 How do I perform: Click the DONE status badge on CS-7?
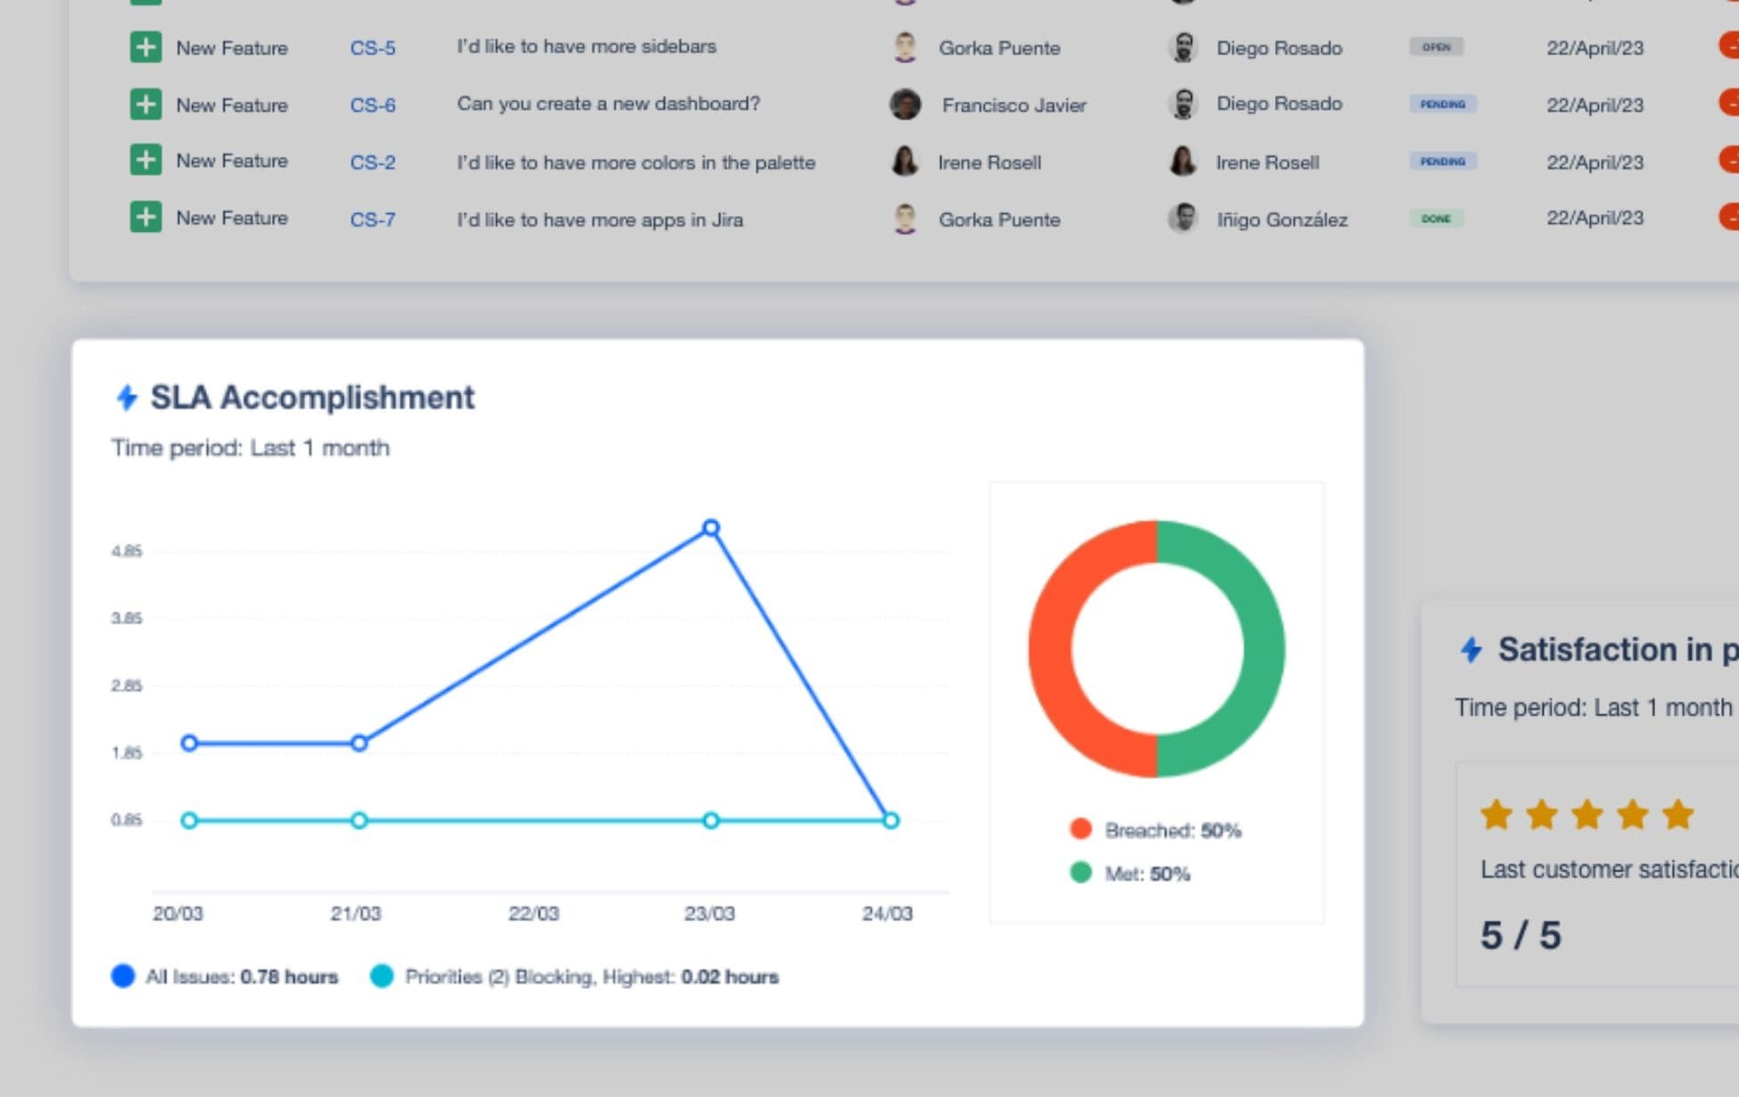(x=1436, y=219)
